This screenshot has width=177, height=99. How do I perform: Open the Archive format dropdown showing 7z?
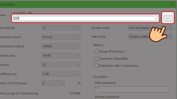(x=61, y=28)
